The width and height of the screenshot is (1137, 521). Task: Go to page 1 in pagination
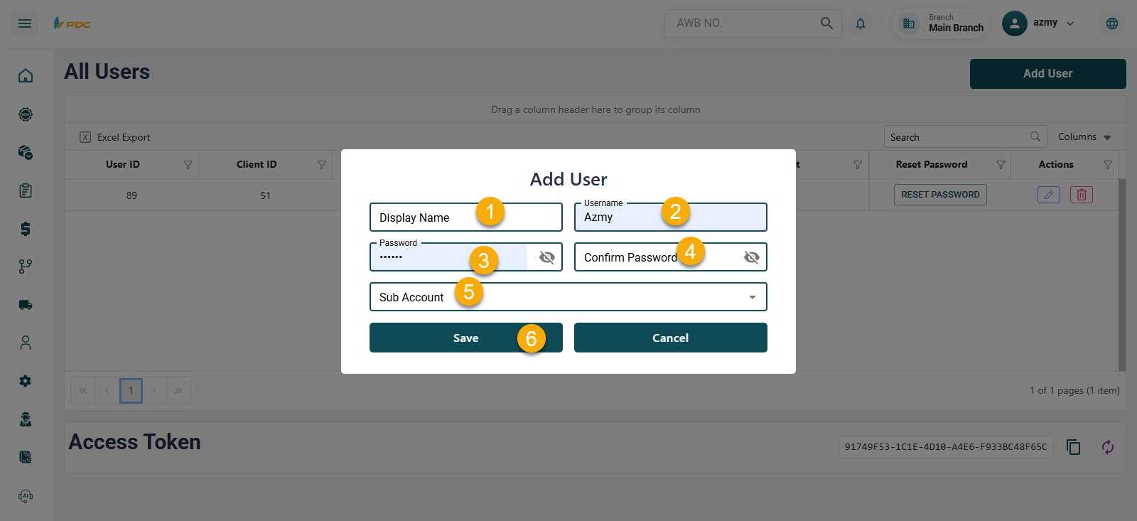click(x=131, y=391)
